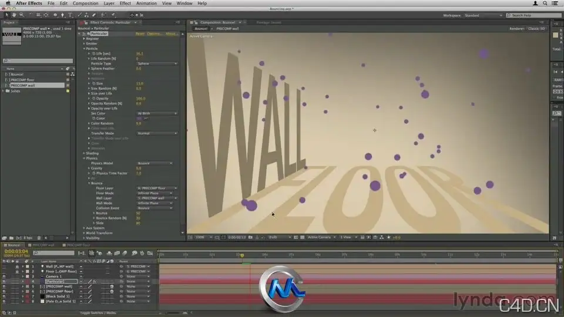Click the timeline current-time indicator marker
Screen dimensions: 564x317
coord(242,255)
